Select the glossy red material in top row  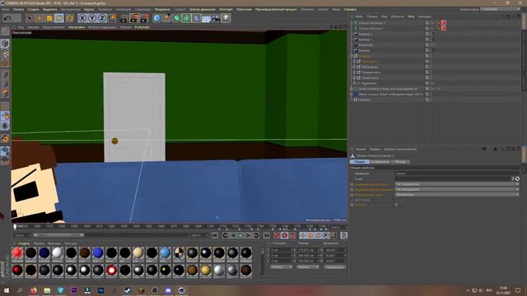coord(17,253)
